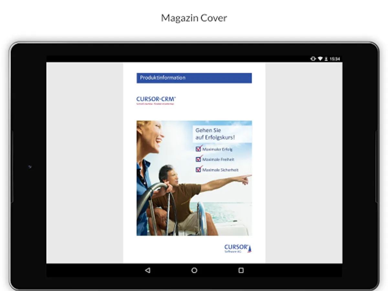Tap the Maximale Sicherheit checkbox
388x291 pixels.
(199, 169)
